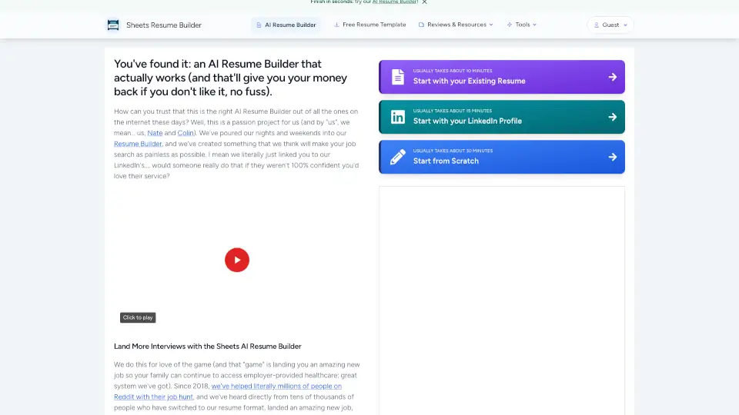Screen dimensions: 739x415
Task: Click the arrow on the LinkedIn Profile card
Action: [x=612, y=117]
